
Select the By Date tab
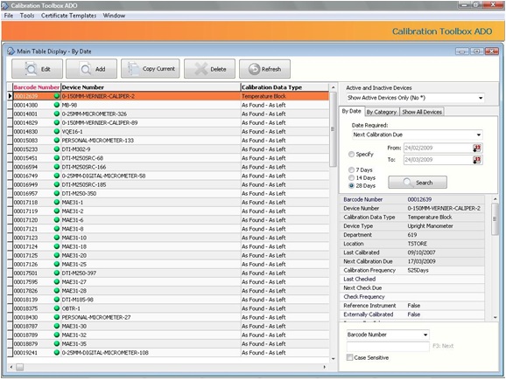(351, 111)
